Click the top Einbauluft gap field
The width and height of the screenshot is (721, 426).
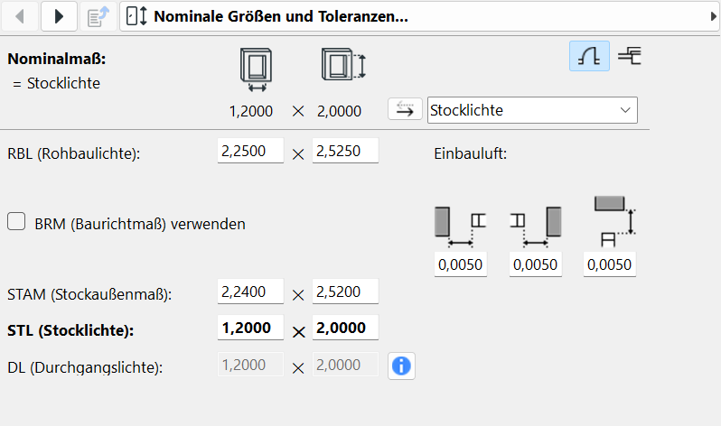point(609,264)
